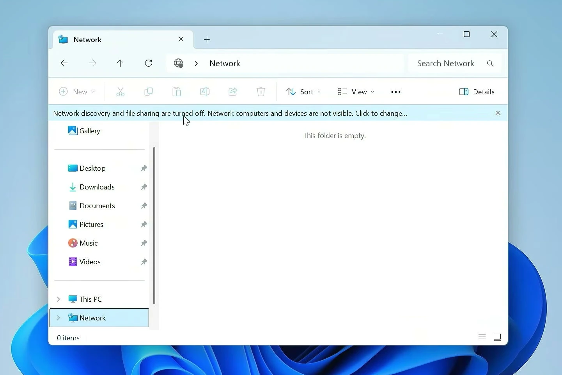Image resolution: width=562 pixels, height=375 pixels.
Task: Click the navigation pane vertical scrollbar
Action: tap(154, 225)
